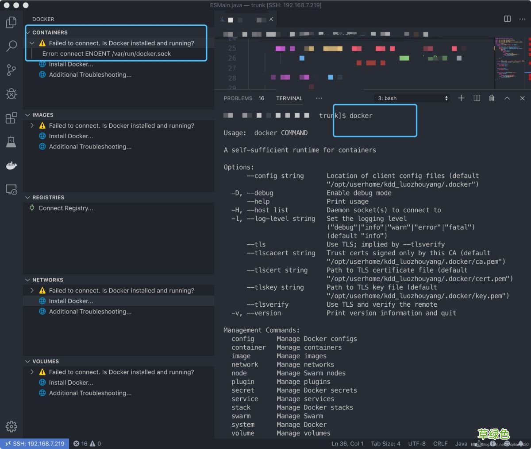Click Install Docker under CONTAINERS
This screenshot has width=531, height=449.
point(71,64)
